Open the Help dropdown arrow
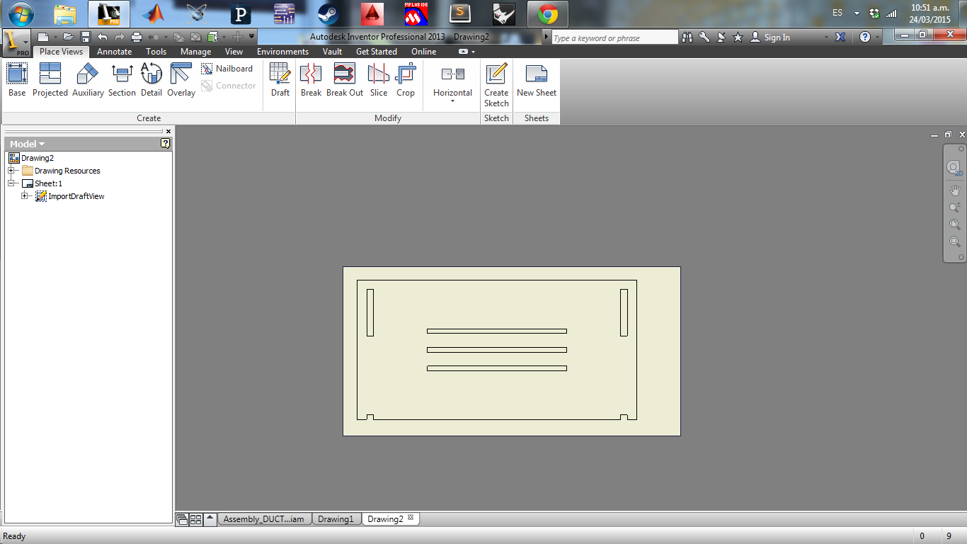This screenshot has height=544, width=967. (x=877, y=37)
